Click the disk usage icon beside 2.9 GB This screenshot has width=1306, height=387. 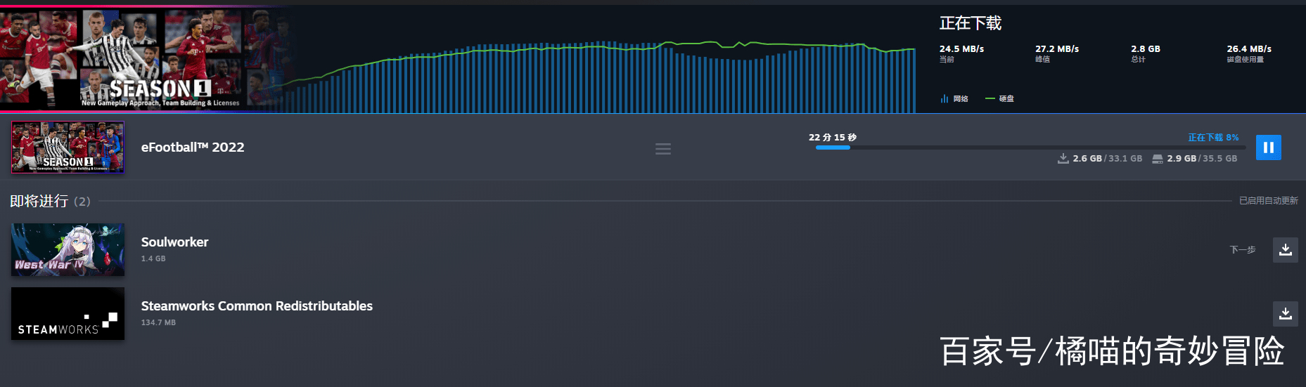(x=1158, y=159)
